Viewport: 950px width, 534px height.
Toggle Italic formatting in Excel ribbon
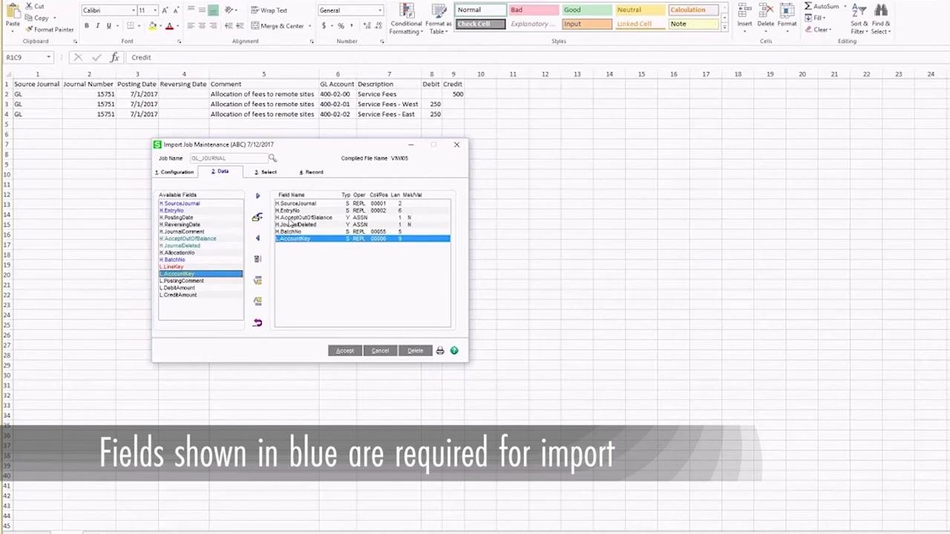tap(97, 26)
